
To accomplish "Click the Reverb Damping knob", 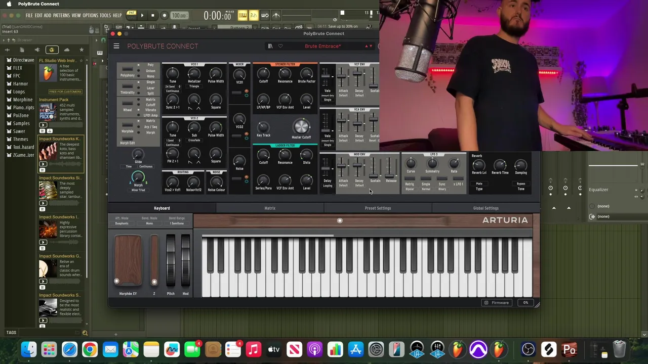I will tap(520, 165).
